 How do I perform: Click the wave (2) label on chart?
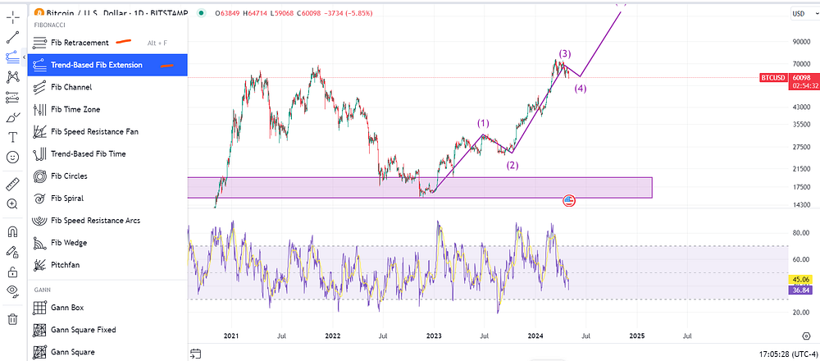[x=512, y=166]
